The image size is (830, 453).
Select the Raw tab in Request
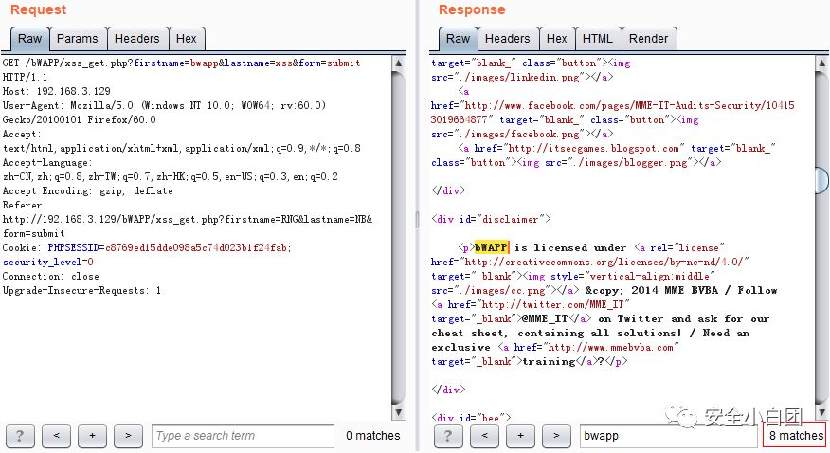[x=29, y=39]
